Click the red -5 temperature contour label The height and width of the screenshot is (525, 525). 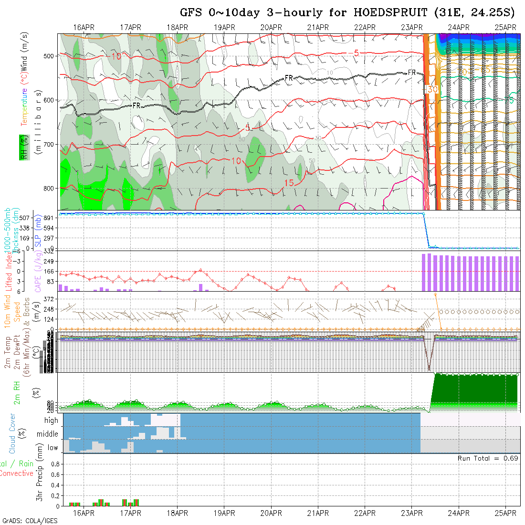click(353, 53)
